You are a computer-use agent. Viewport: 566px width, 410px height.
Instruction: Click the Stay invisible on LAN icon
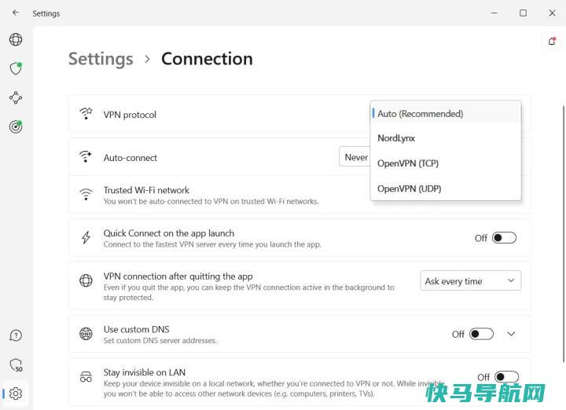coord(86,377)
